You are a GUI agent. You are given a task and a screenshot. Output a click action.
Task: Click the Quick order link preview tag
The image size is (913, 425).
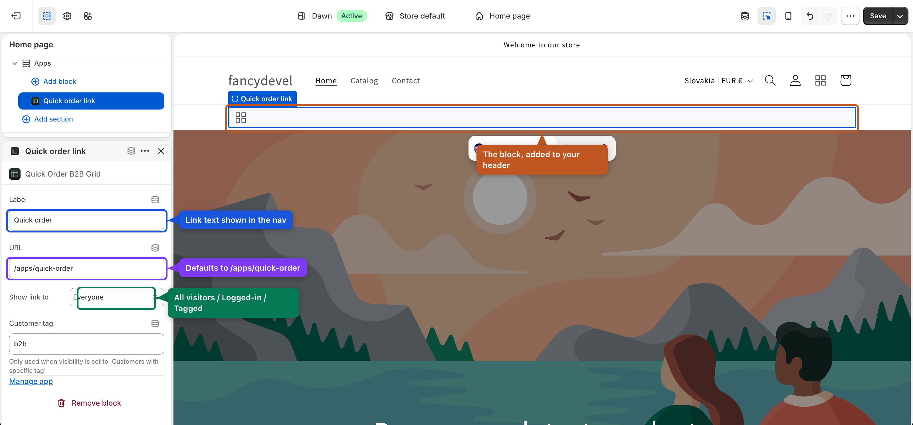(262, 98)
